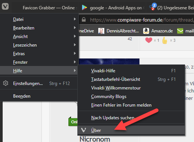Start the Vivaldi Willkommenstour
This screenshot has width=194, height=142.
click(x=131, y=88)
